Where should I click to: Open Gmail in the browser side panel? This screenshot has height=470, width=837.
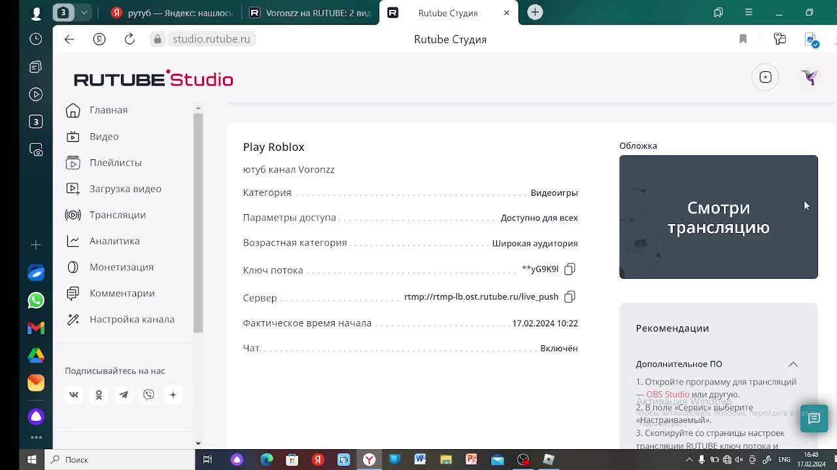tap(36, 328)
